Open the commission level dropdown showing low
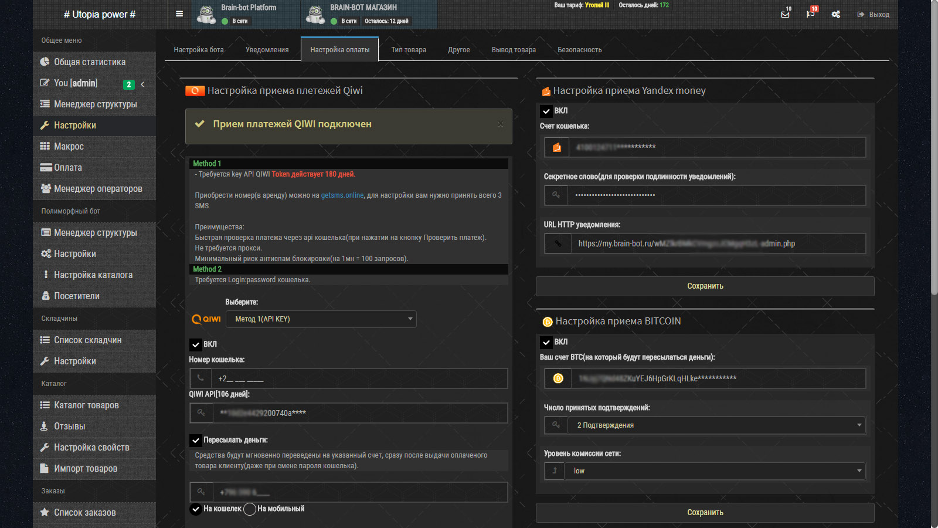This screenshot has height=528, width=938. [x=715, y=471]
